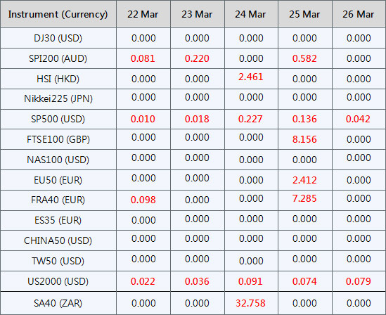Select the NAS100 (USD) row label
The image size is (386, 315).
click(x=58, y=160)
